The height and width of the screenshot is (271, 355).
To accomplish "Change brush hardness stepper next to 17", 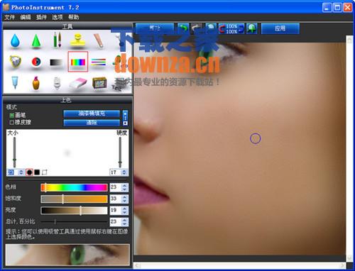I will (124, 172).
